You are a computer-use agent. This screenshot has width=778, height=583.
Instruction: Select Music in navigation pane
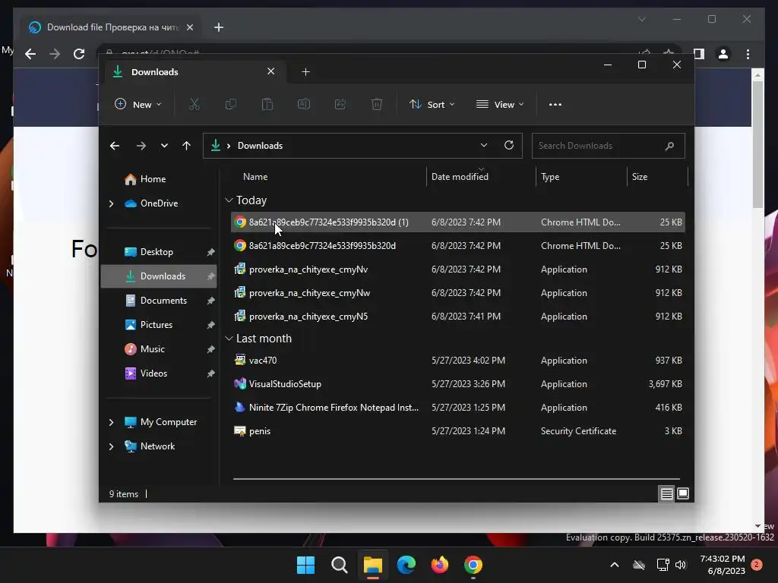tap(159, 349)
